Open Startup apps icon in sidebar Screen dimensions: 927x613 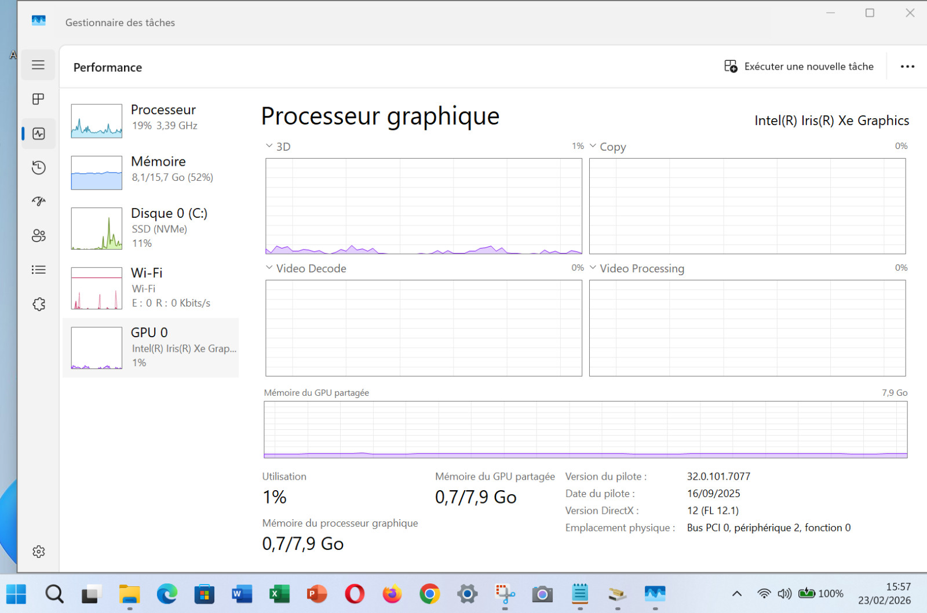[x=38, y=202]
